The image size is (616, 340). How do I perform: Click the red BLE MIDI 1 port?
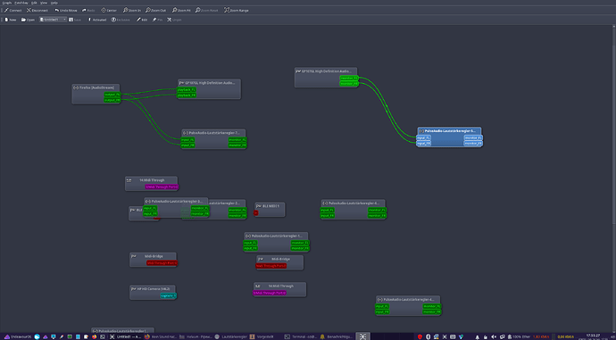point(255,212)
